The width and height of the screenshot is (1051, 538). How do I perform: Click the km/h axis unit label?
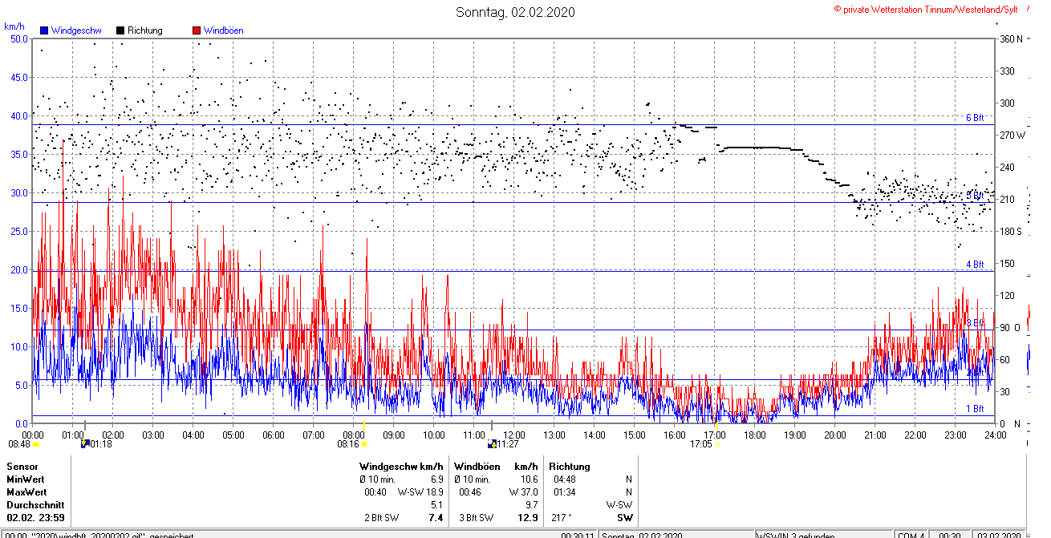[14, 26]
